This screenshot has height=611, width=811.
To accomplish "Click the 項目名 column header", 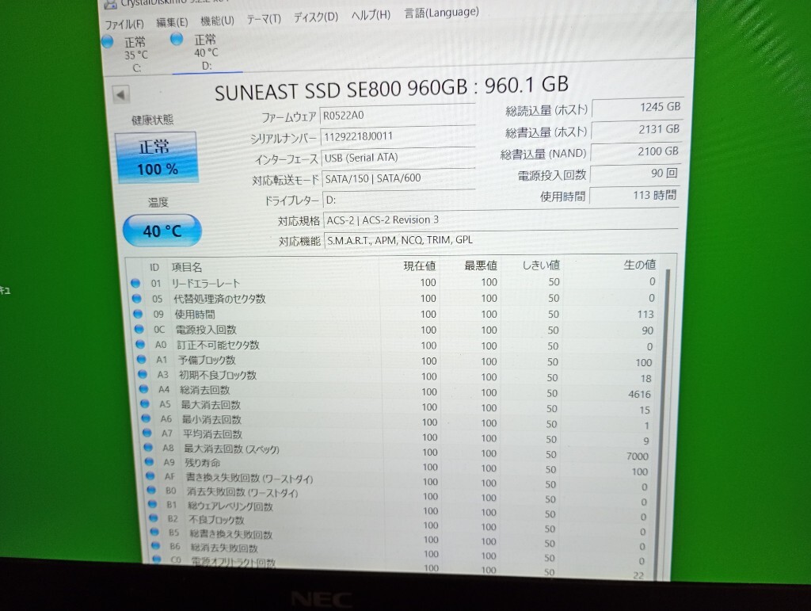I will point(187,268).
